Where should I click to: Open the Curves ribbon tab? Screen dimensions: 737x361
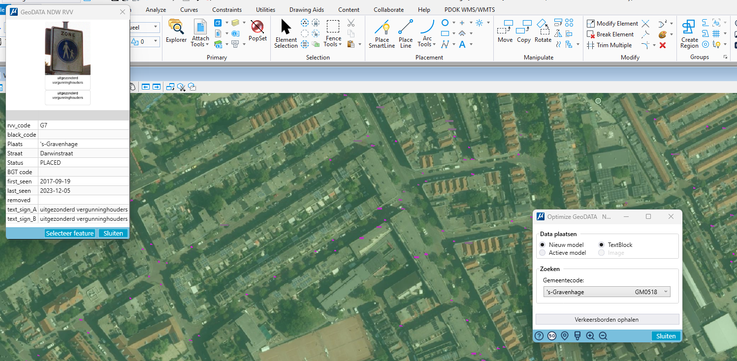[189, 10]
